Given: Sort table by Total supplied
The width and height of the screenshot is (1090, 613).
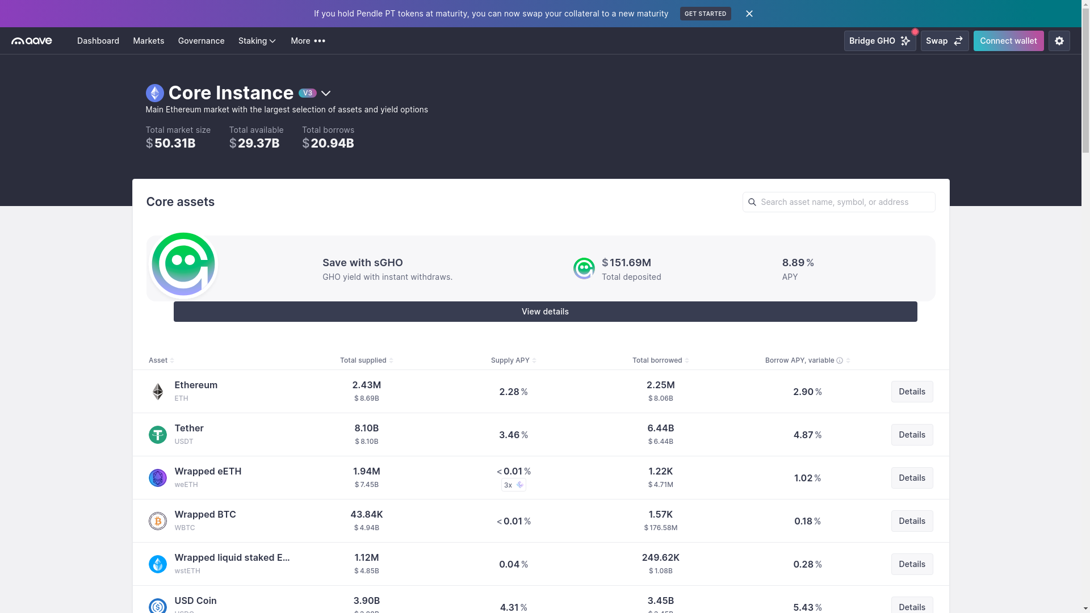Looking at the screenshot, I should [367, 360].
